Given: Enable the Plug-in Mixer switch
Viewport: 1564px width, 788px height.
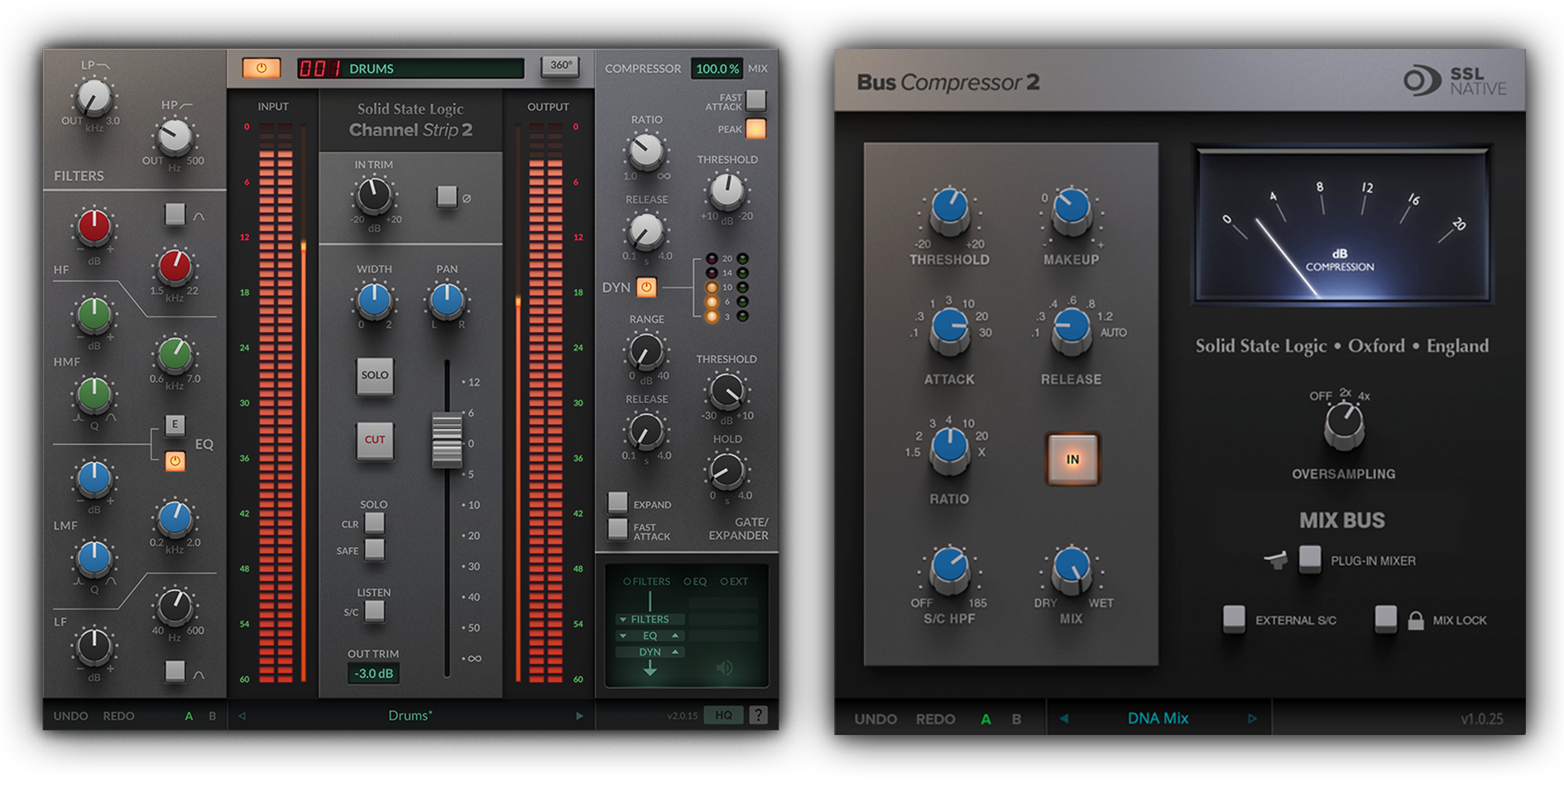Looking at the screenshot, I should [1309, 559].
